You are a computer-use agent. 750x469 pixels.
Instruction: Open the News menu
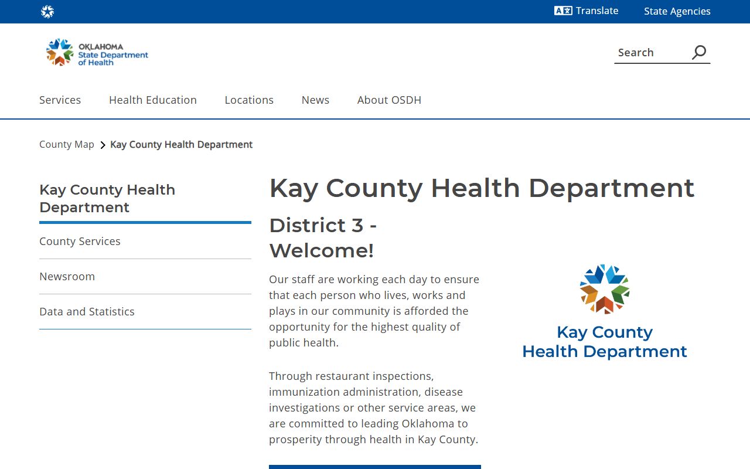[x=315, y=100]
